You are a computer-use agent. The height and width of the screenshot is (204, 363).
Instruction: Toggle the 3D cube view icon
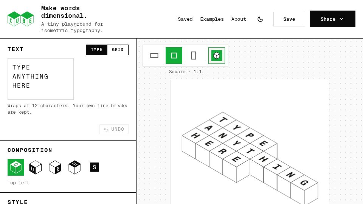[x=216, y=56]
